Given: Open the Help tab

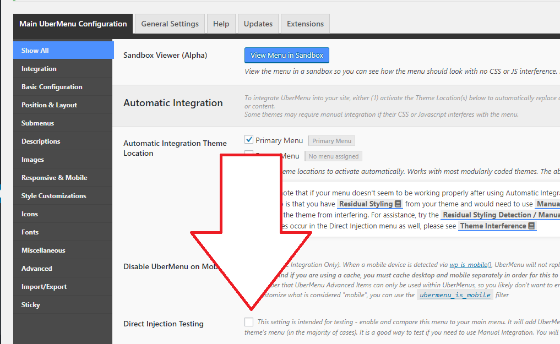Looking at the screenshot, I should coord(221,24).
